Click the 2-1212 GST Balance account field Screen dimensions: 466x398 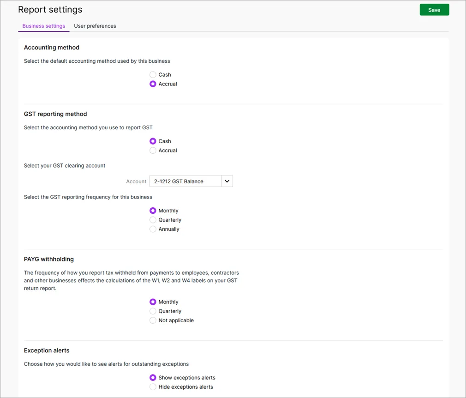[185, 181]
